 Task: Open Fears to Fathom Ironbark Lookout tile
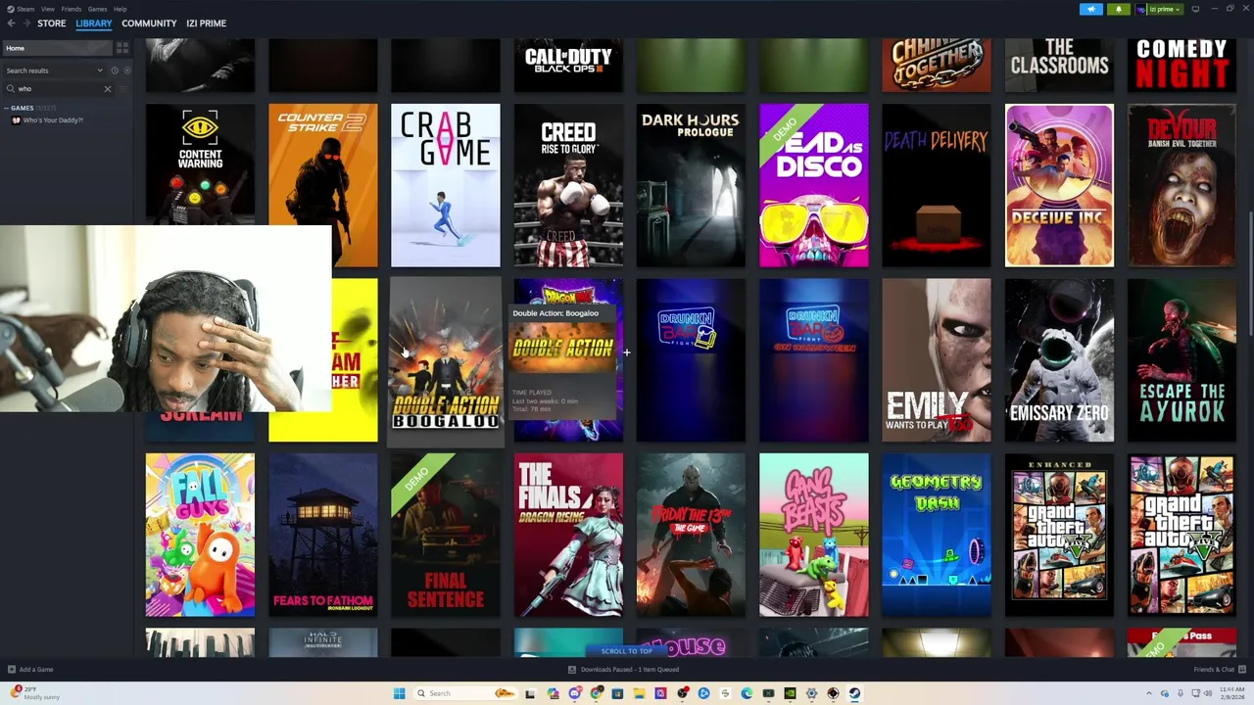pyautogui.click(x=323, y=535)
